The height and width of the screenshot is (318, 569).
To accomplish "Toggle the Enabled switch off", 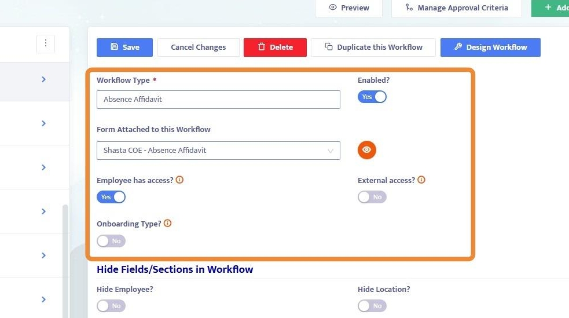I will tap(372, 97).
